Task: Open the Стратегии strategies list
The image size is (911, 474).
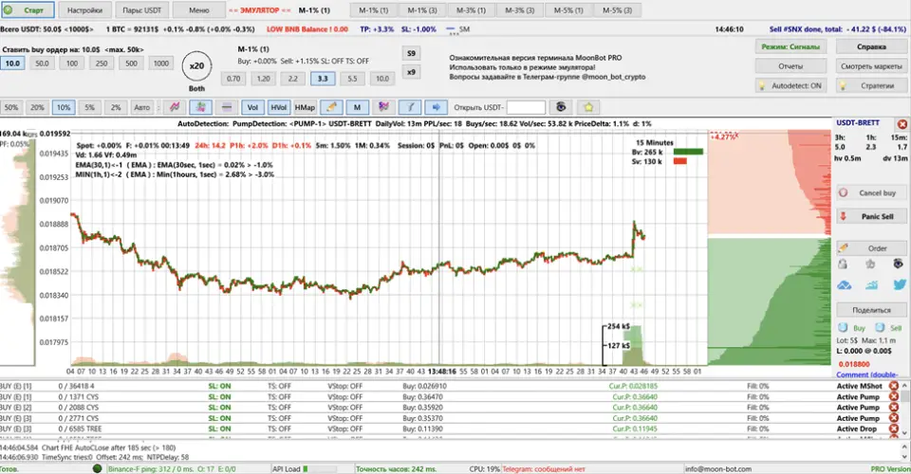Action: [871, 85]
